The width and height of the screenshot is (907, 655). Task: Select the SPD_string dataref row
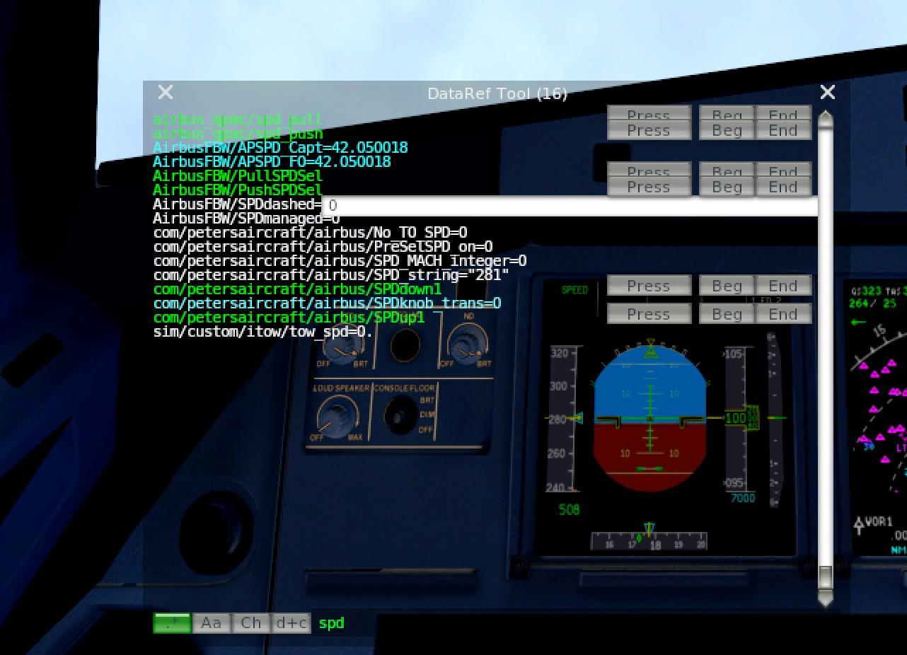331,275
